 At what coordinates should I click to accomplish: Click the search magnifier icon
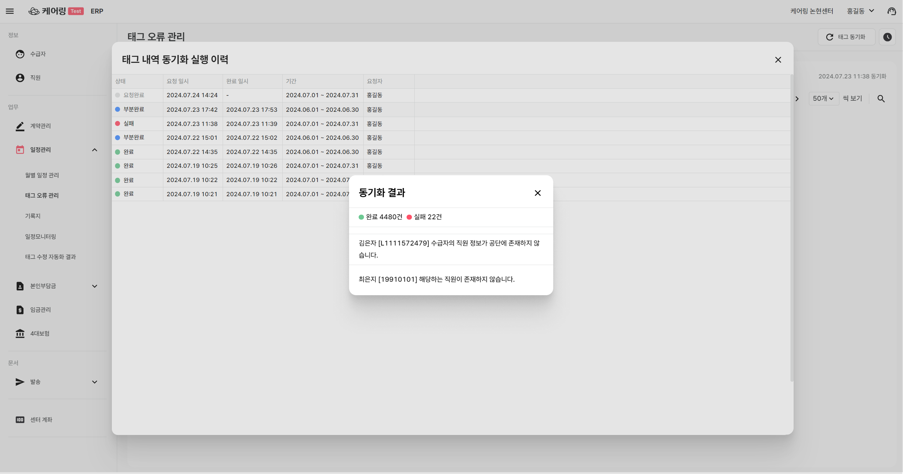881,99
